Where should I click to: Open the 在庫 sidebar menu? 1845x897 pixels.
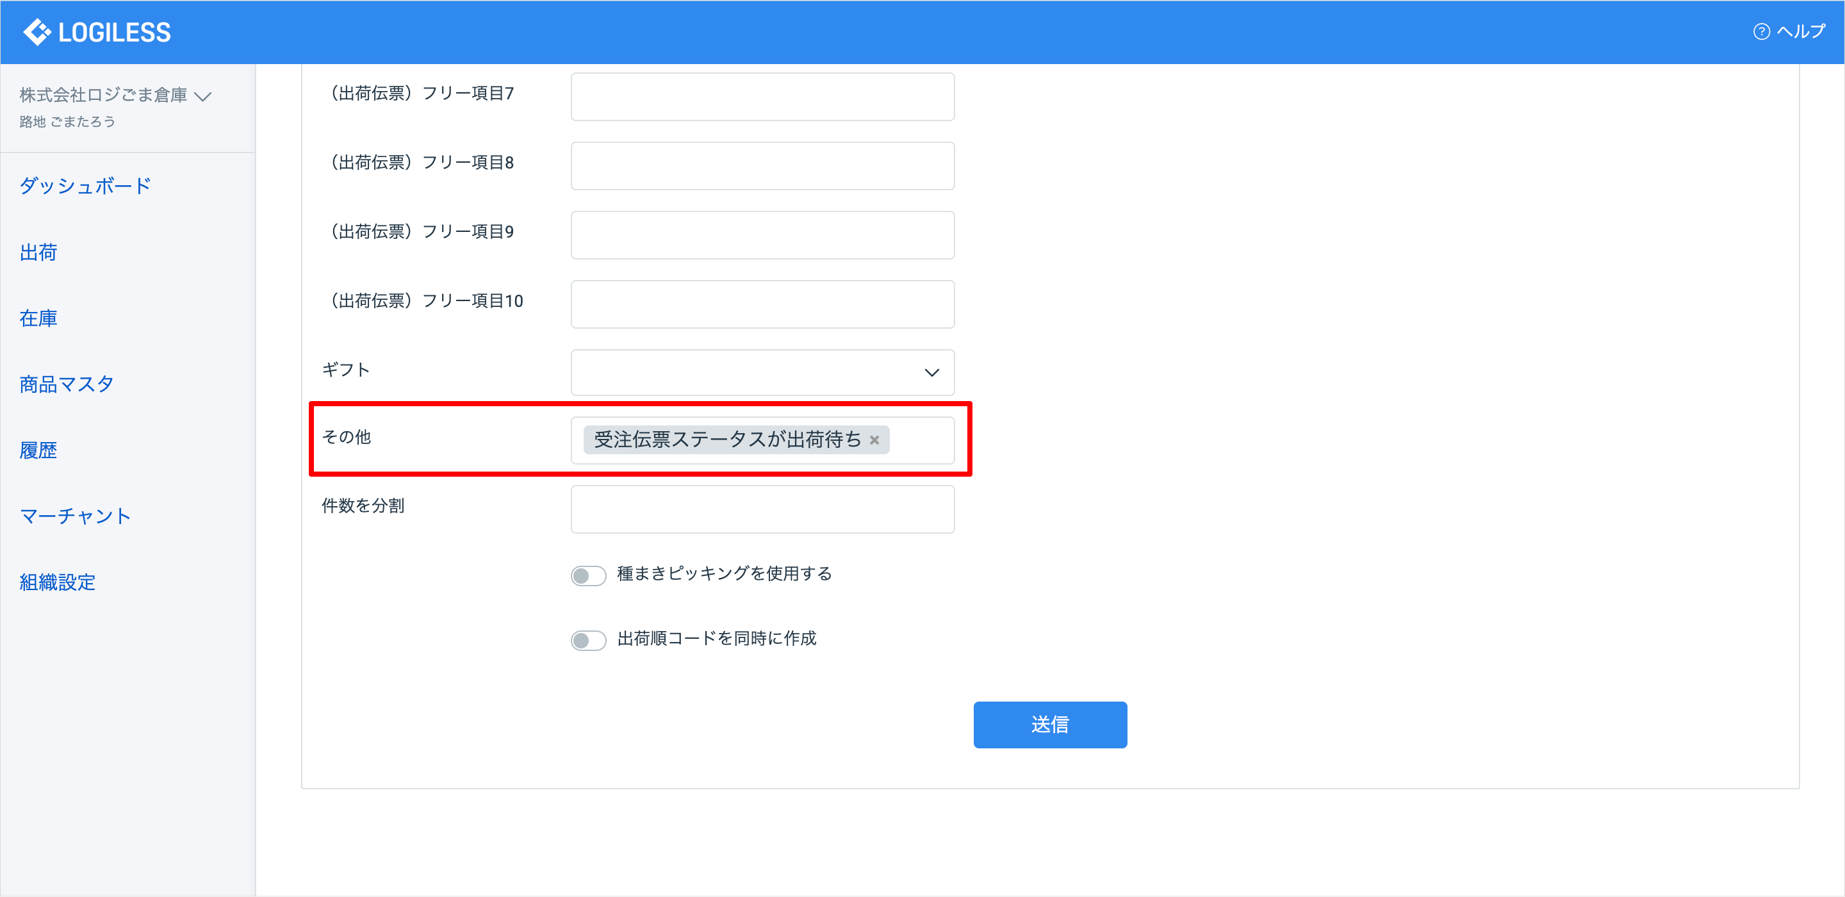(x=38, y=318)
